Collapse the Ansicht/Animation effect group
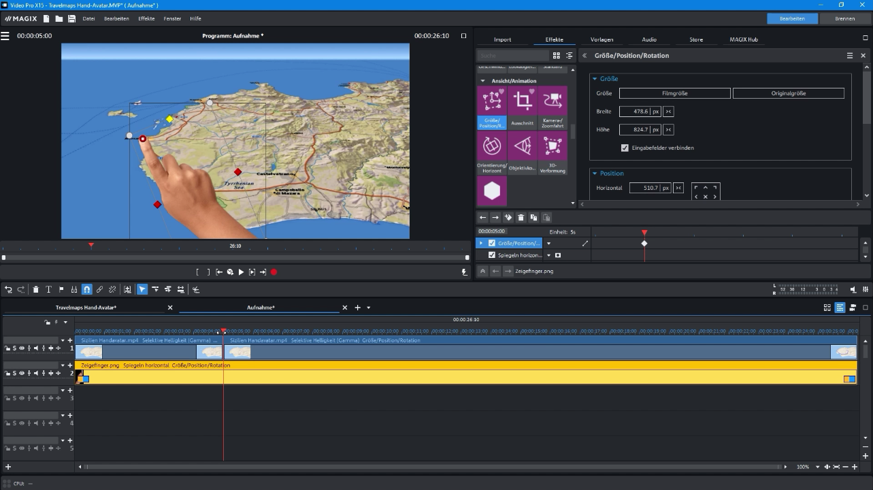This screenshot has width=873, height=490. (x=483, y=80)
